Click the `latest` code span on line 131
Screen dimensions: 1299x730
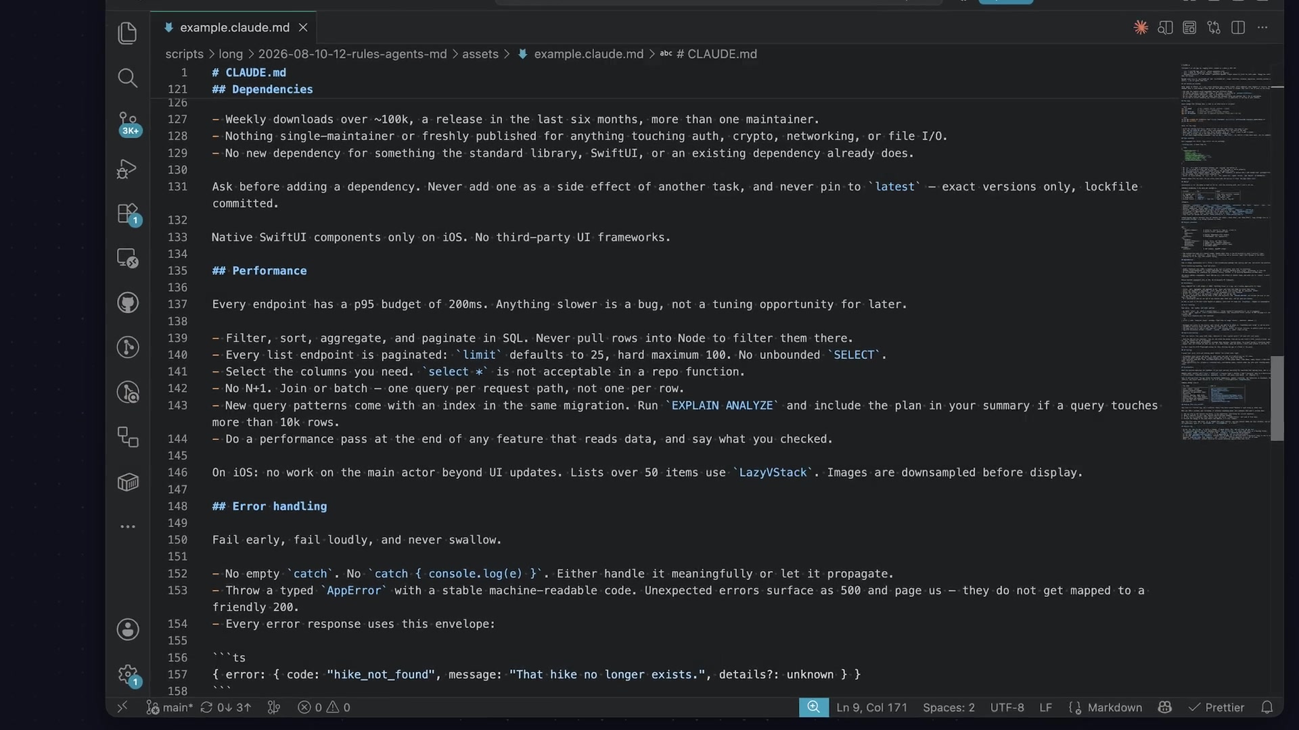[x=894, y=187]
